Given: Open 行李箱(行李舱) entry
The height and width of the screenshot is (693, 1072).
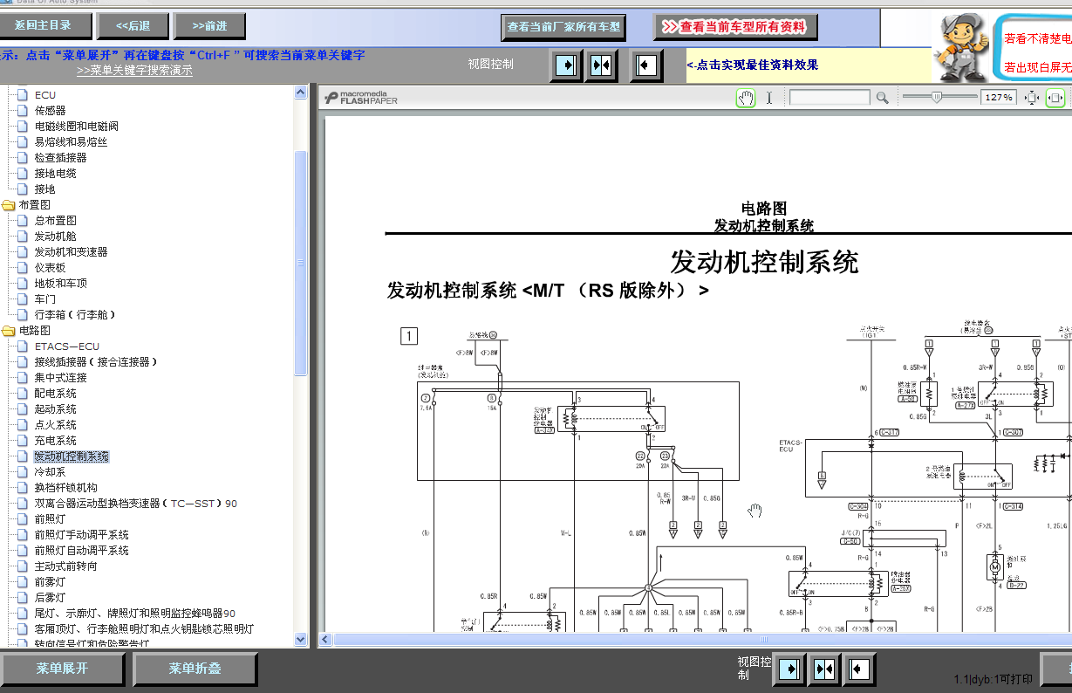Looking at the screenshot, I should [x=76, y=315].
